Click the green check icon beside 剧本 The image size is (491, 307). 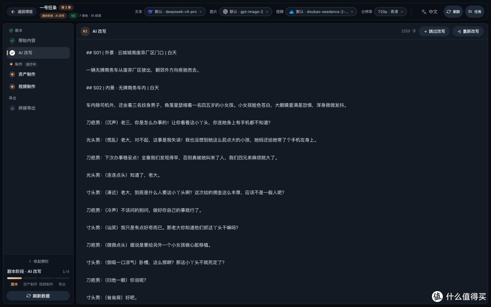pyautogui.click(x=11, y=30)
